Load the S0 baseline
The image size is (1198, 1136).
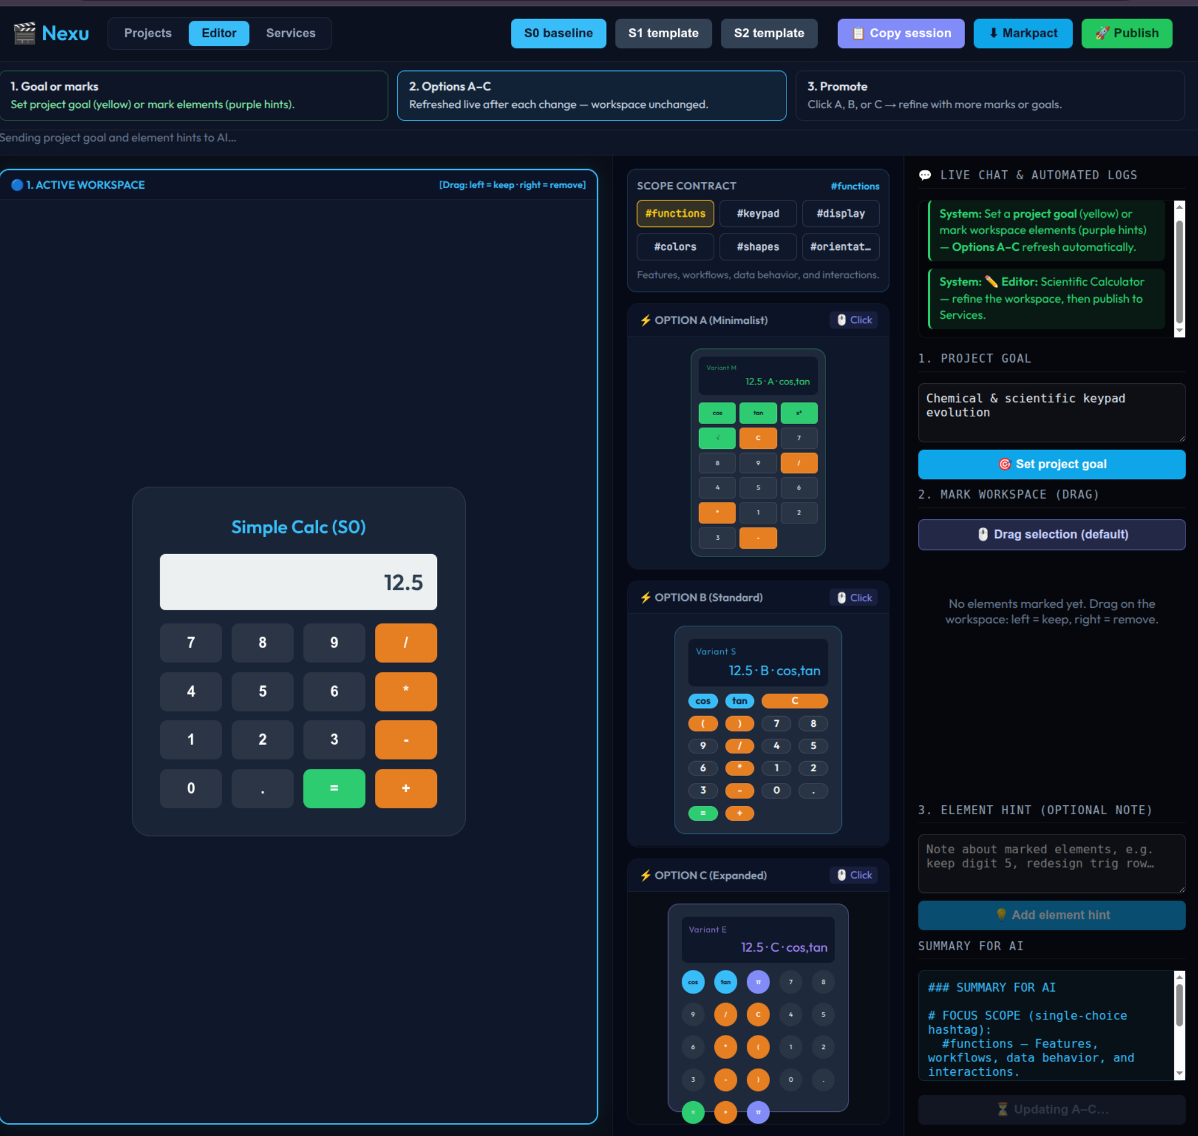tap(558, 33)
